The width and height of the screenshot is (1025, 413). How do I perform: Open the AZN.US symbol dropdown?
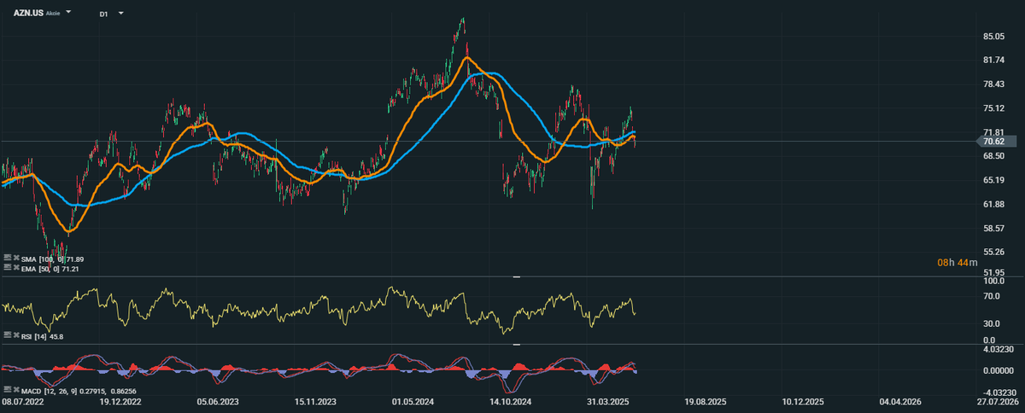coord(68,14)
